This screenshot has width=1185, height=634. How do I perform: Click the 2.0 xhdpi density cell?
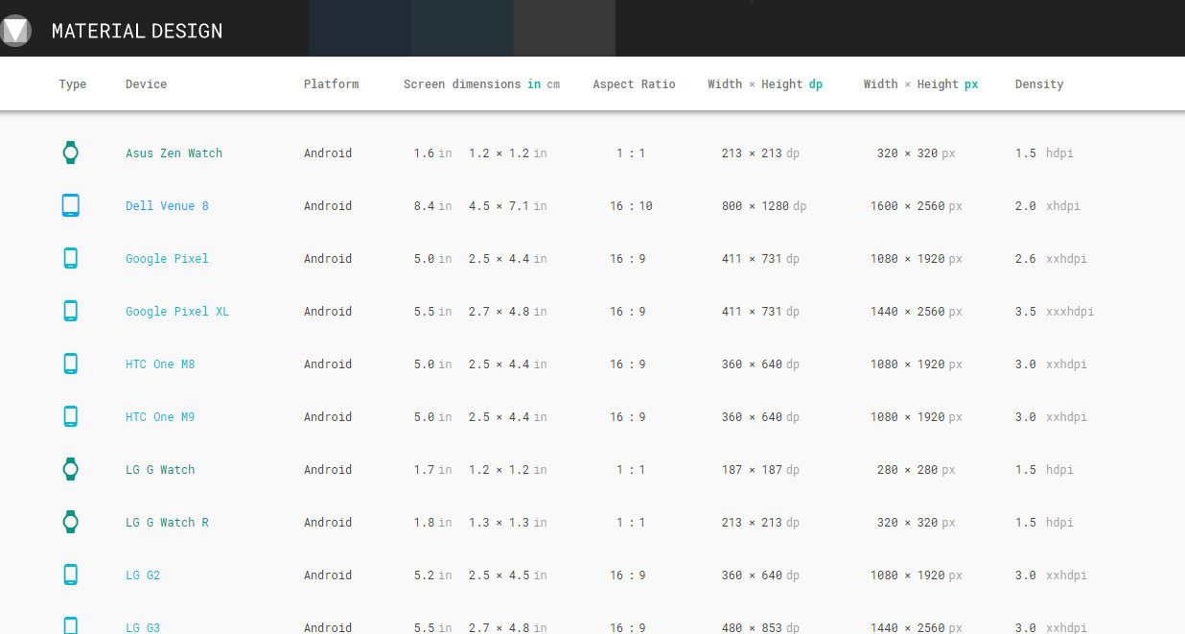click(x=1048, y=206)
